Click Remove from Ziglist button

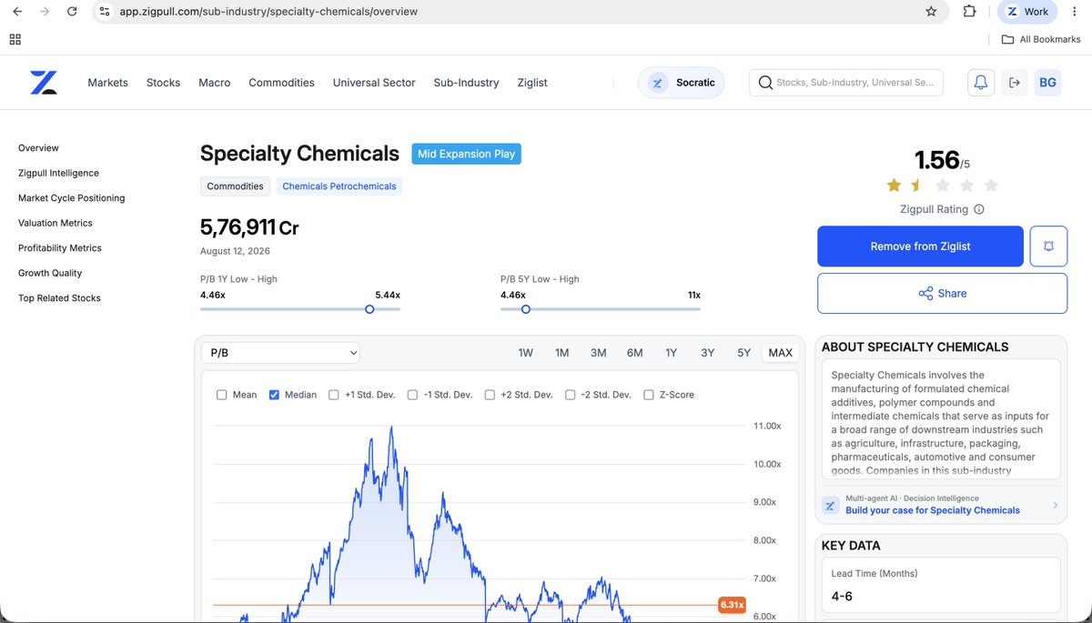tap(920, 246)
